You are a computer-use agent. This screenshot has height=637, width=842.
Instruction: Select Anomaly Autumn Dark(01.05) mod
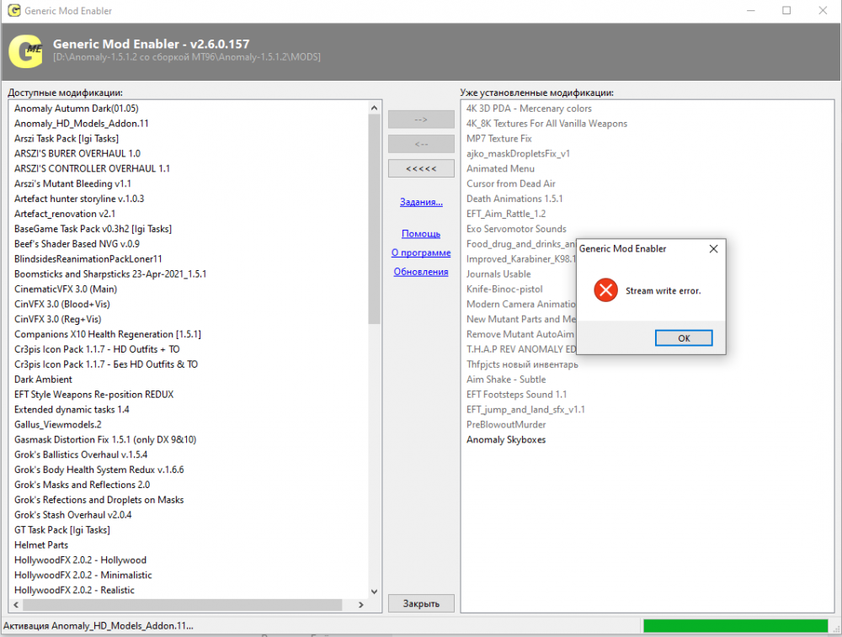[x=77, y=109]
